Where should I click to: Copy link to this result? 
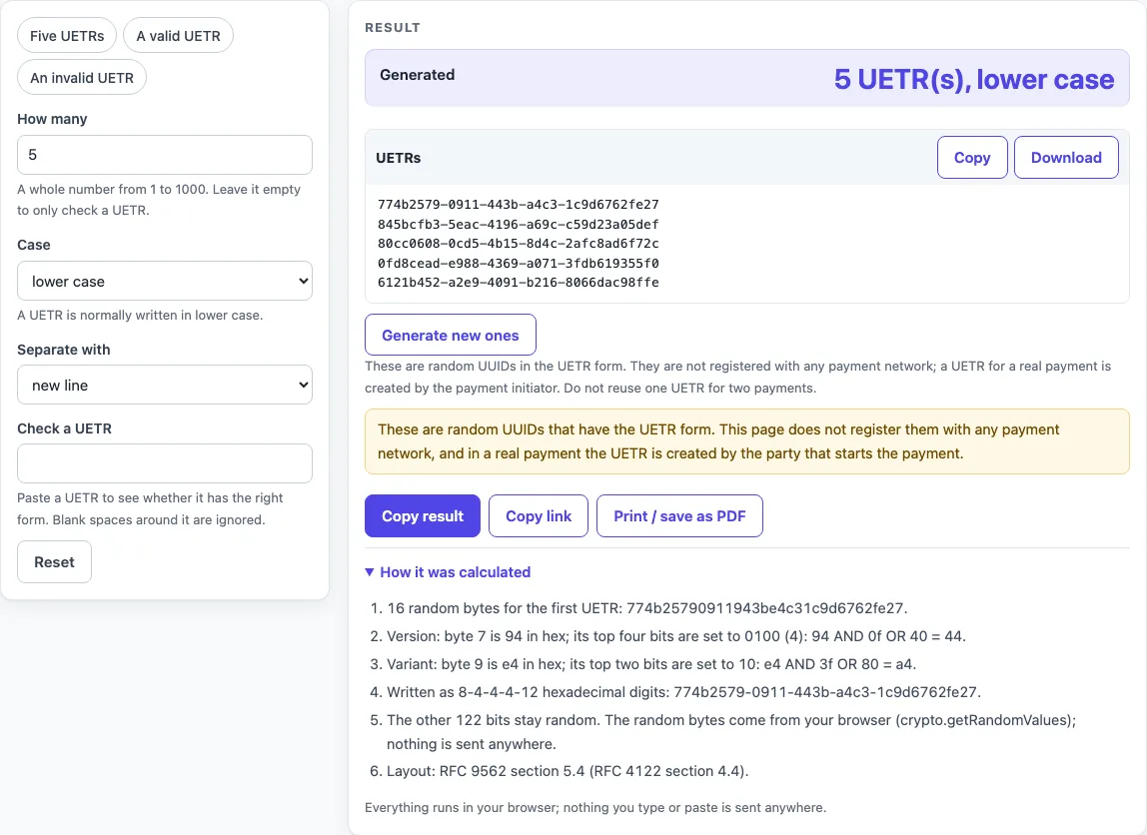539,516
